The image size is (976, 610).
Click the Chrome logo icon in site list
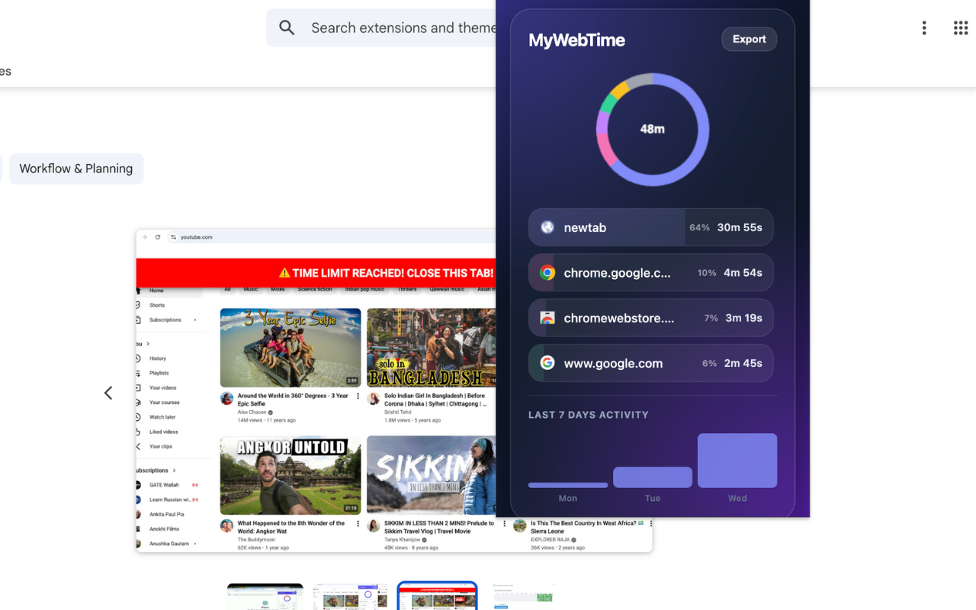point(547,273)
